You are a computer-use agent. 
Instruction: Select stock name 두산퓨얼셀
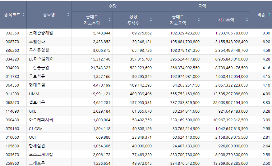(x=39, y=50)
